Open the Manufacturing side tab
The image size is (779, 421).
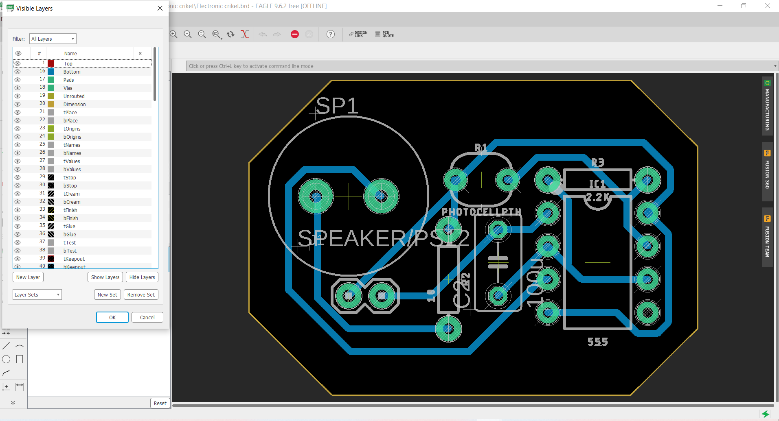coord(767,106)
